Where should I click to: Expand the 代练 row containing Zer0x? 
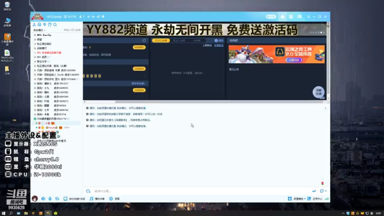click(35, 74)
